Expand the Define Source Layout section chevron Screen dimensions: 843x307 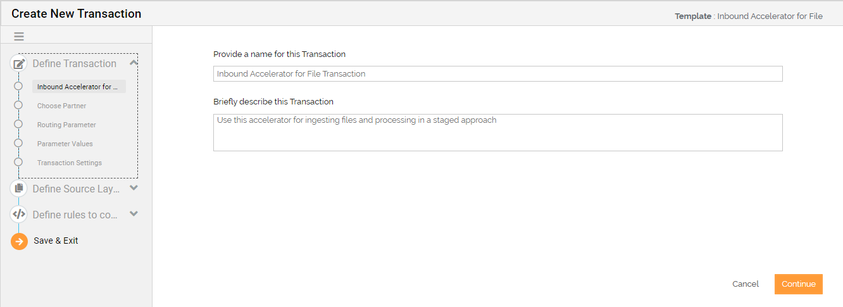(134, 188)
